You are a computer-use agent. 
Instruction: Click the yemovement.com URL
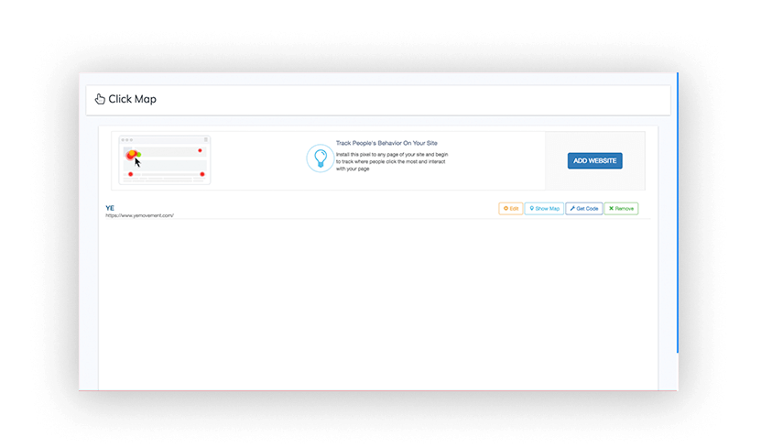[139, 215]
